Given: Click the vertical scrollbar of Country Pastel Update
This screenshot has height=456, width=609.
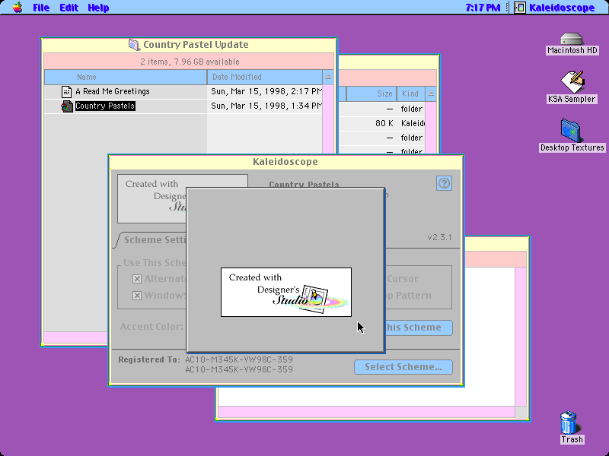Looking at the screenshot, I should (x=328, y=119).
